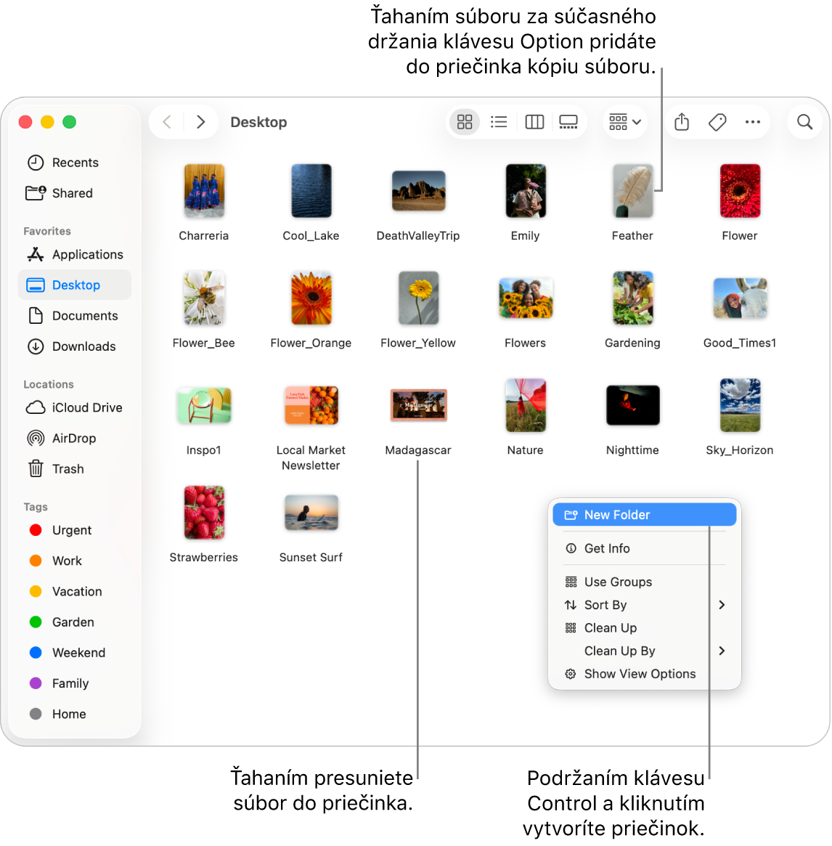Image resolution: width=832 pixels, height=846 pixels.
Task: Zoom the Finder window with the green button
Action: coord(69,122)
